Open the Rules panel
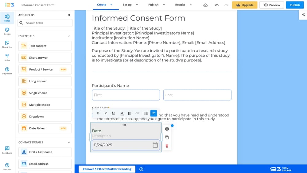The width and height of the screenshot is (307, 173). tap(7, 58)
